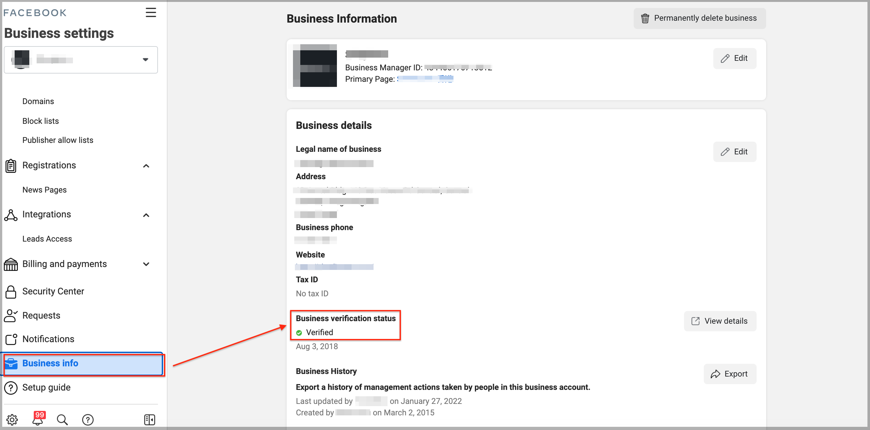Select Security Center menu item
Screen dimensions: 870x430
(53, 291)
